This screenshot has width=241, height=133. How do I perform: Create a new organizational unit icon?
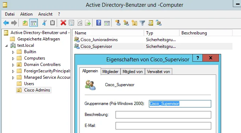pos(134,23)
